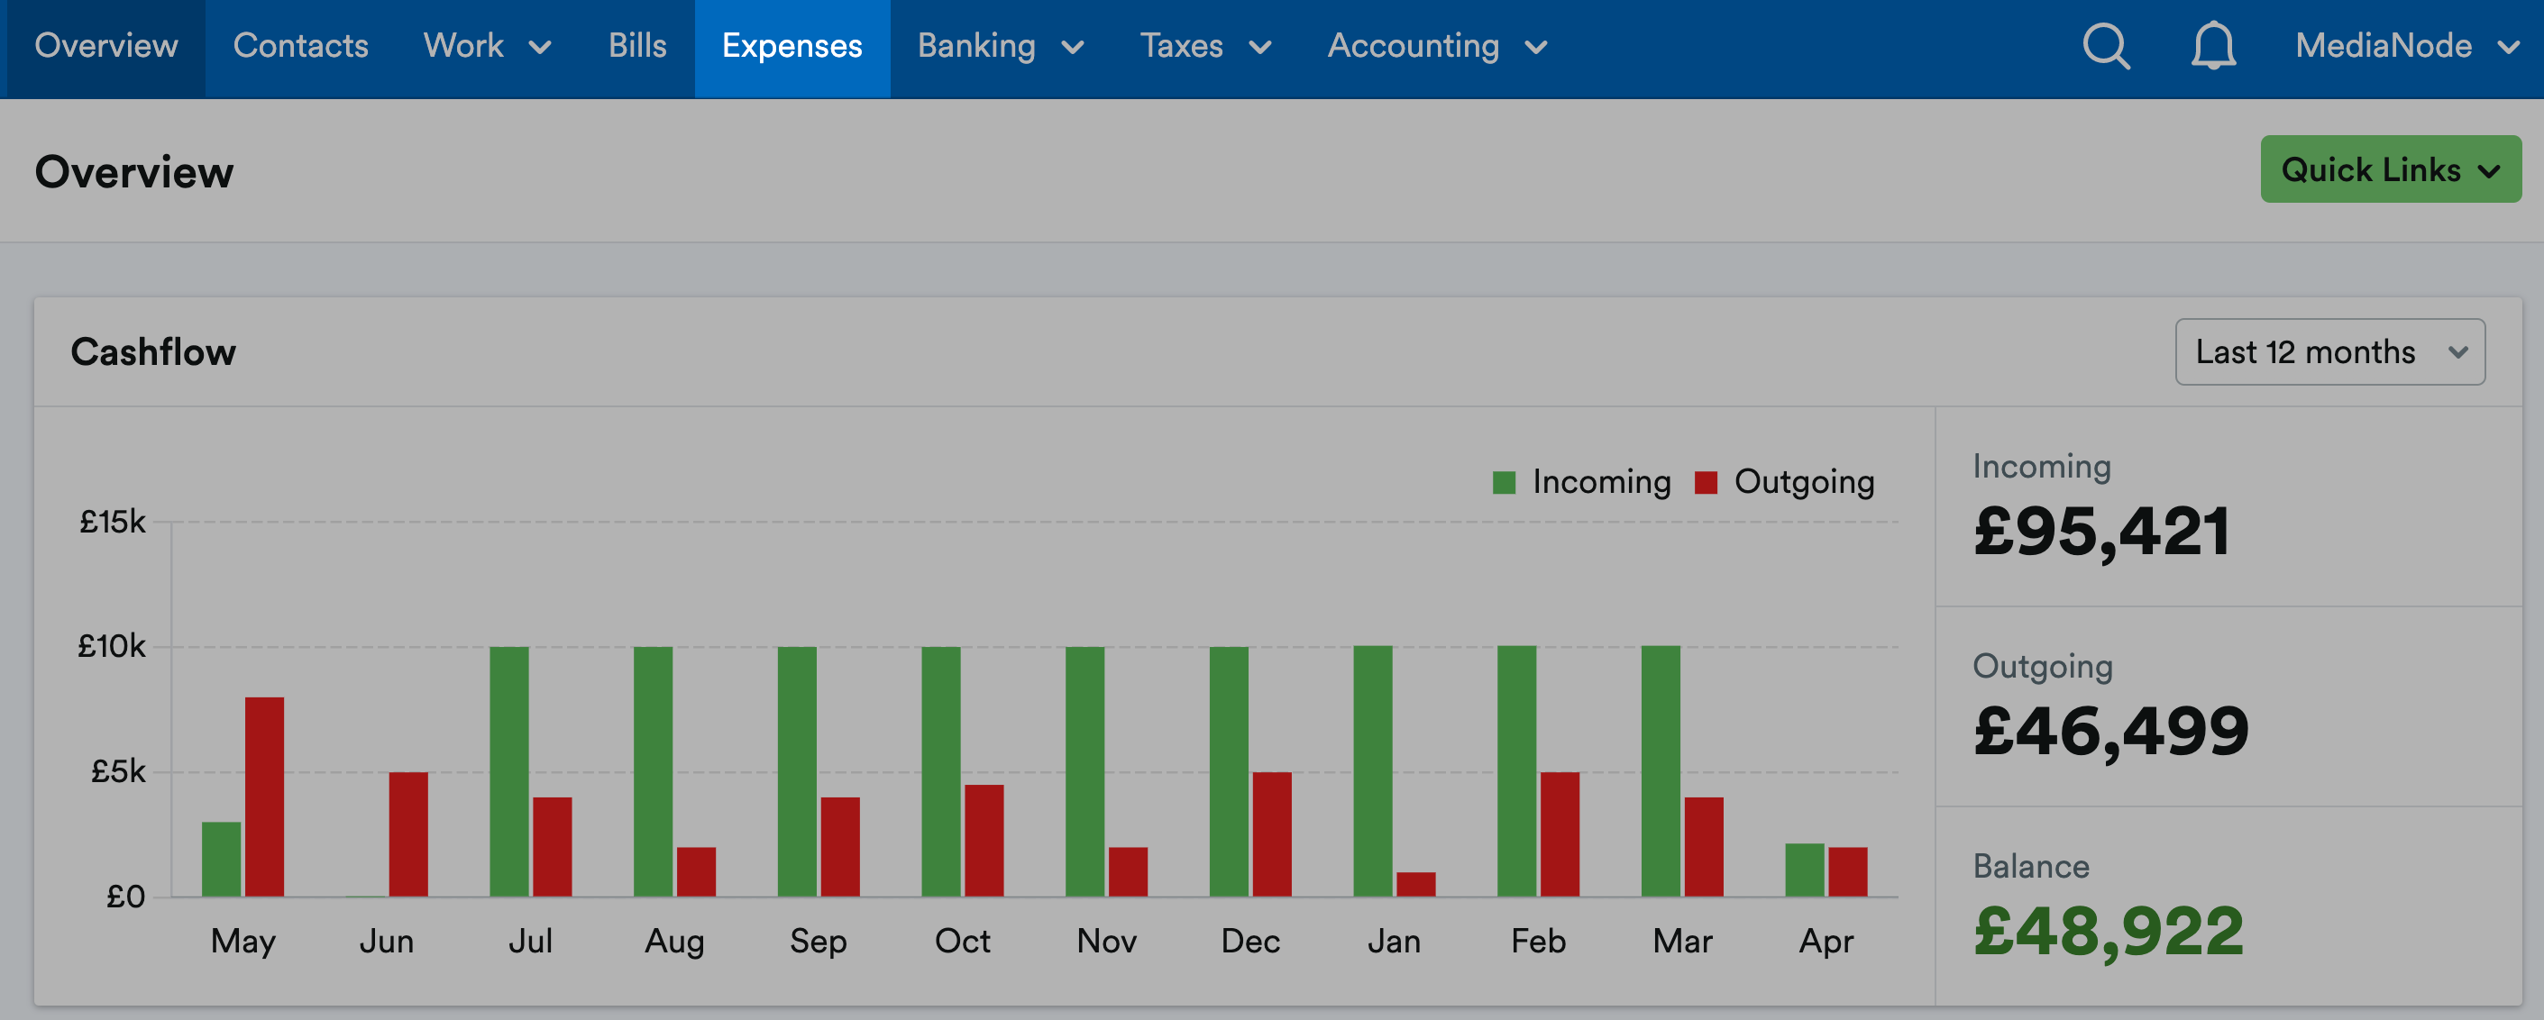Toggle the red Outgoing legend square

coord(1706,482)
